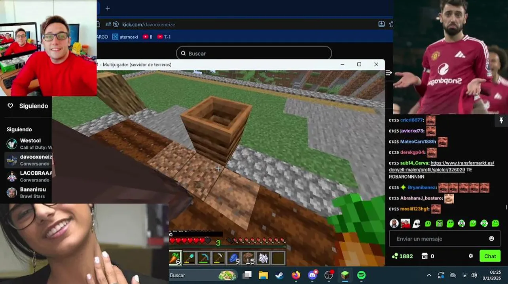Select the white item hotbar slot
This screenshot has width=508, height=284.
[263, 258]
